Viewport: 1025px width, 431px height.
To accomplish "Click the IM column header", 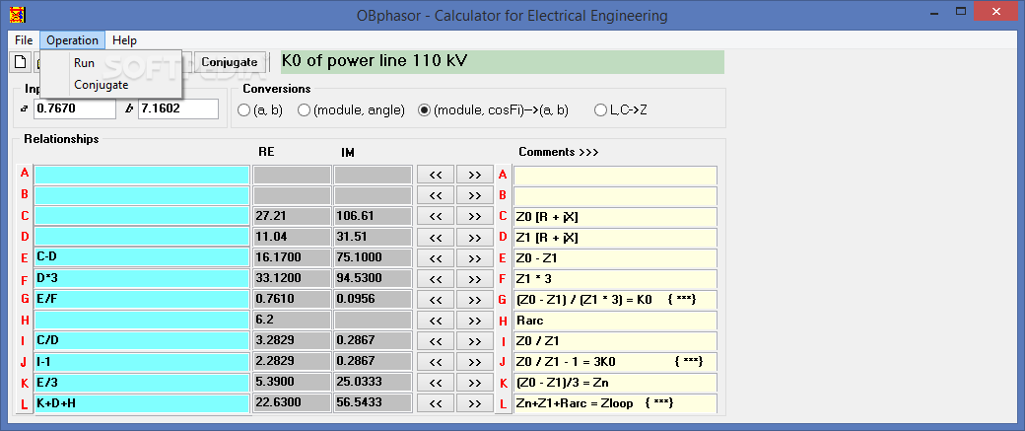I will [x=348, y=153].
